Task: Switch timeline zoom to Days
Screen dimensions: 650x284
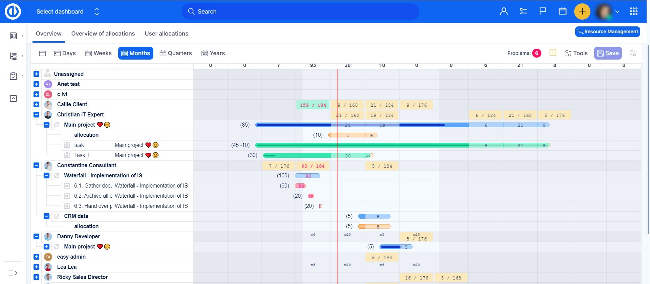Action: click(65, 53)
